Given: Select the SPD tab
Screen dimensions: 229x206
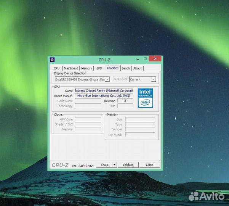Looking at the screenshot, I should point(99,68).
